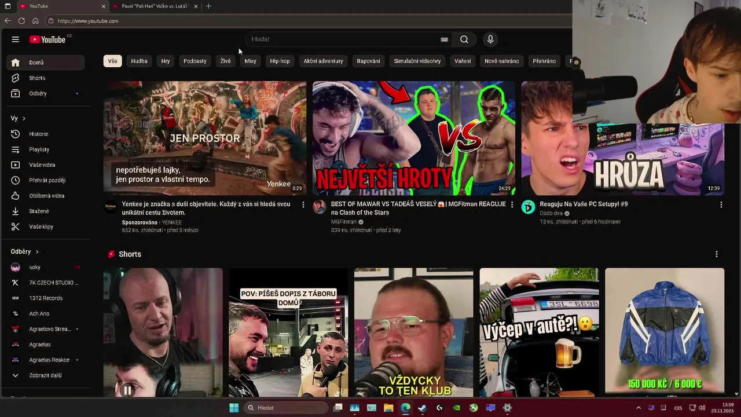741x417 pixels.
Task: Open Agraelus Reakce channel
Action: [x=46, y=360]
